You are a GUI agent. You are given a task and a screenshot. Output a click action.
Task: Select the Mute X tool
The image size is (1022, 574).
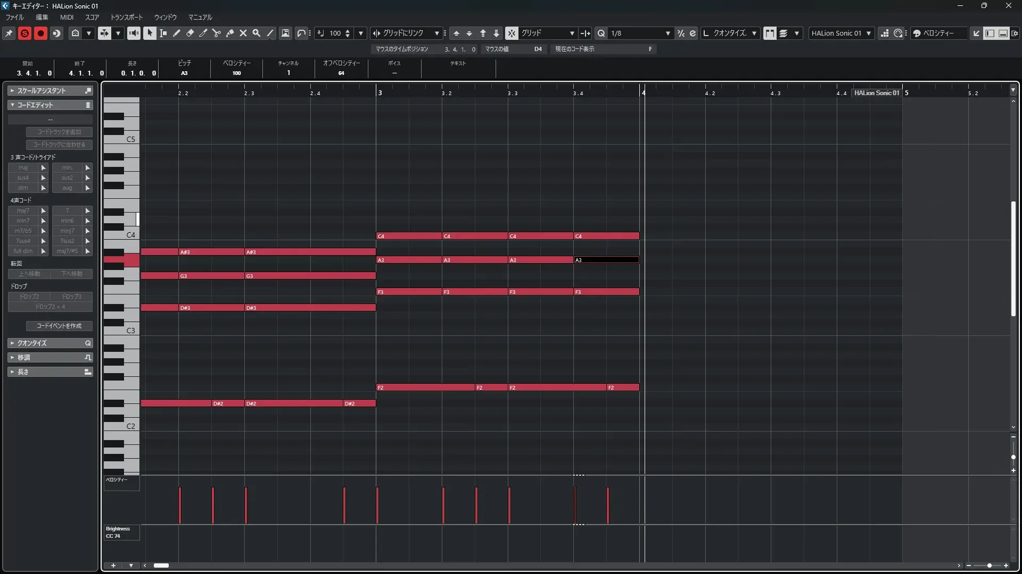tap(243, 33)
